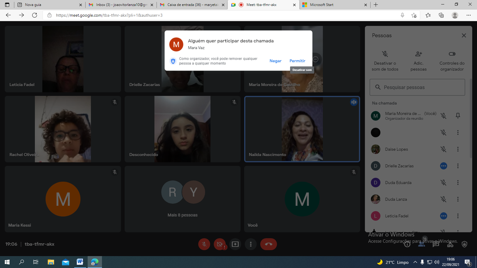Allow Mara Vaz to join the call

click(297, 61)
